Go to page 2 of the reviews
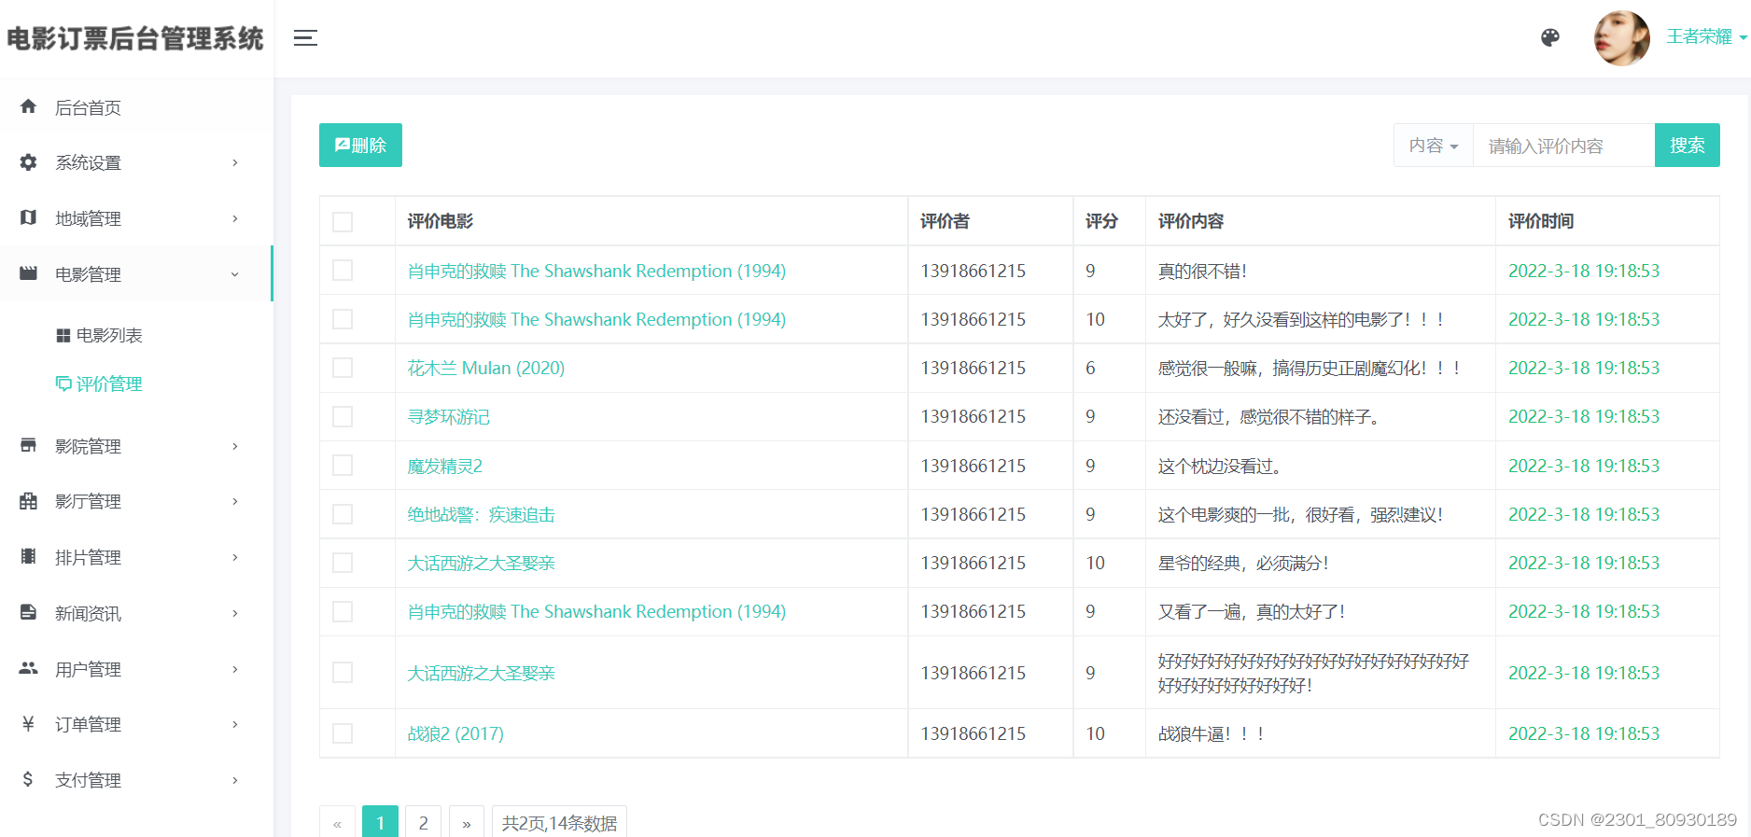The image size is (1751, 837). click(423, 823)
